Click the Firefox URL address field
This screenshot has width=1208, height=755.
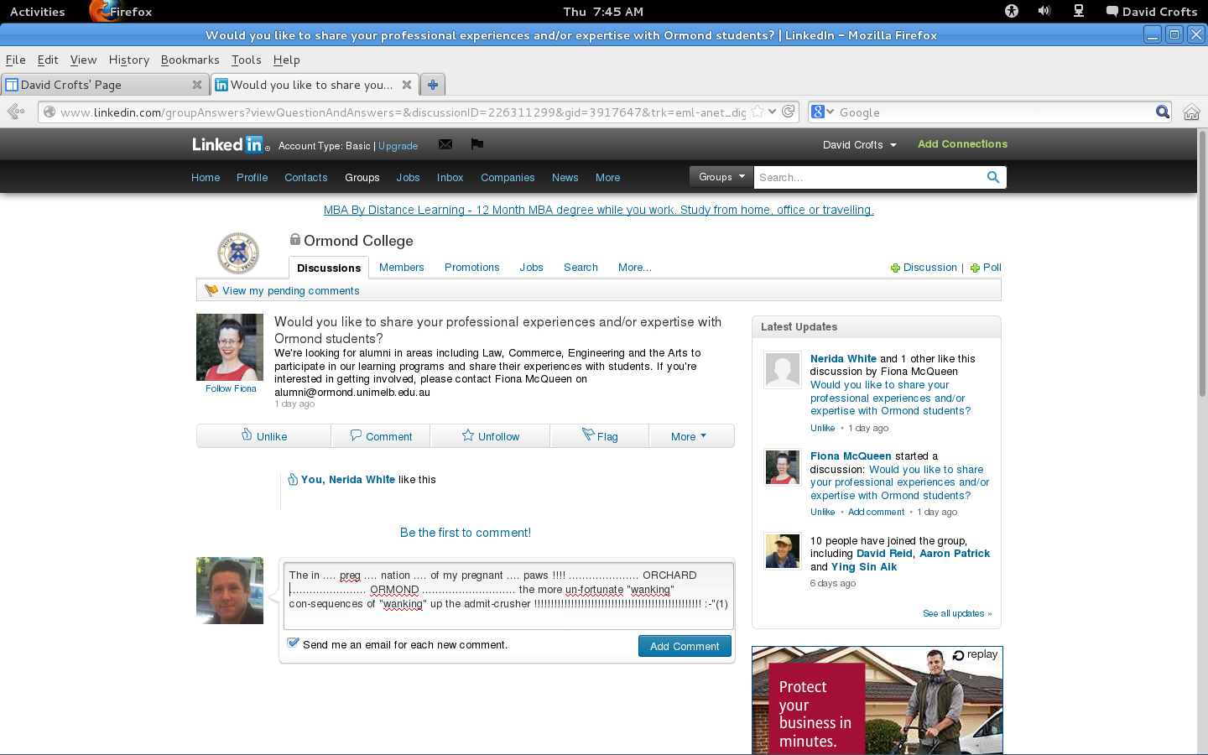[403, 112]
